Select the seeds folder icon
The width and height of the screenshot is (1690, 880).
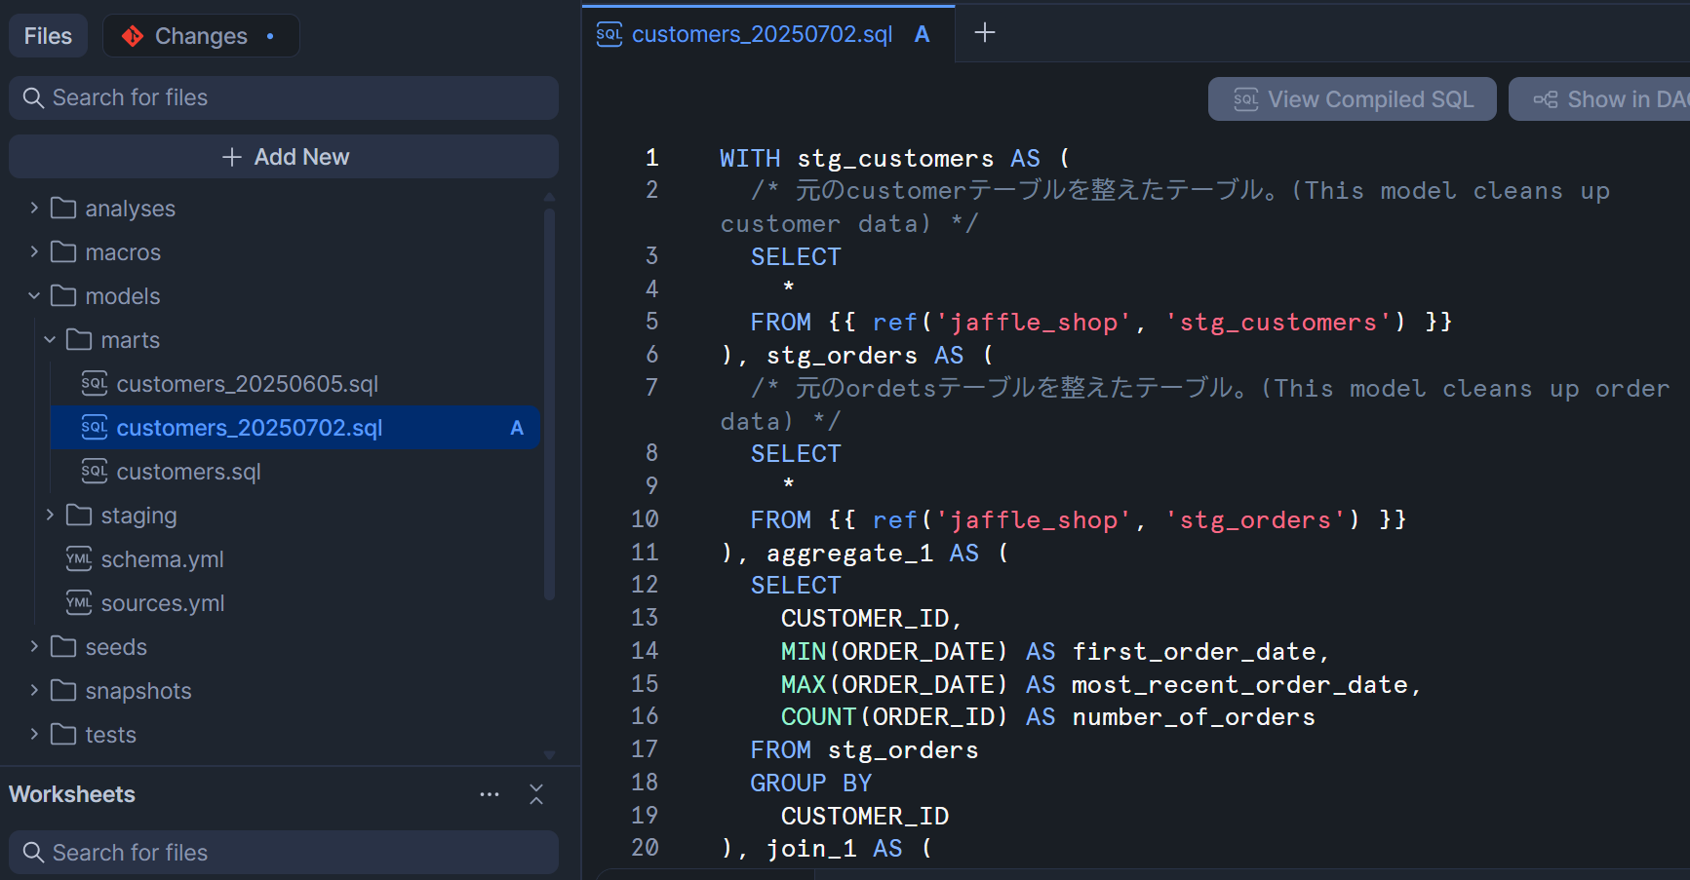click(x=63, y=646)
